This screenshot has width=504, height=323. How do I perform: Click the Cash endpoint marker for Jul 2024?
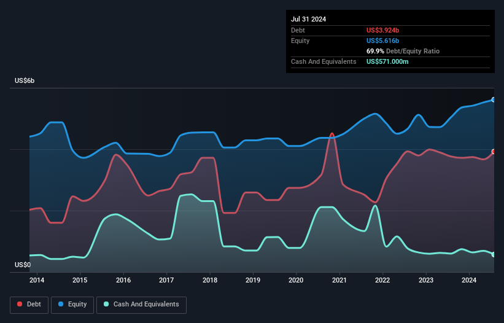pyautogui.click(x=494, y=255)
